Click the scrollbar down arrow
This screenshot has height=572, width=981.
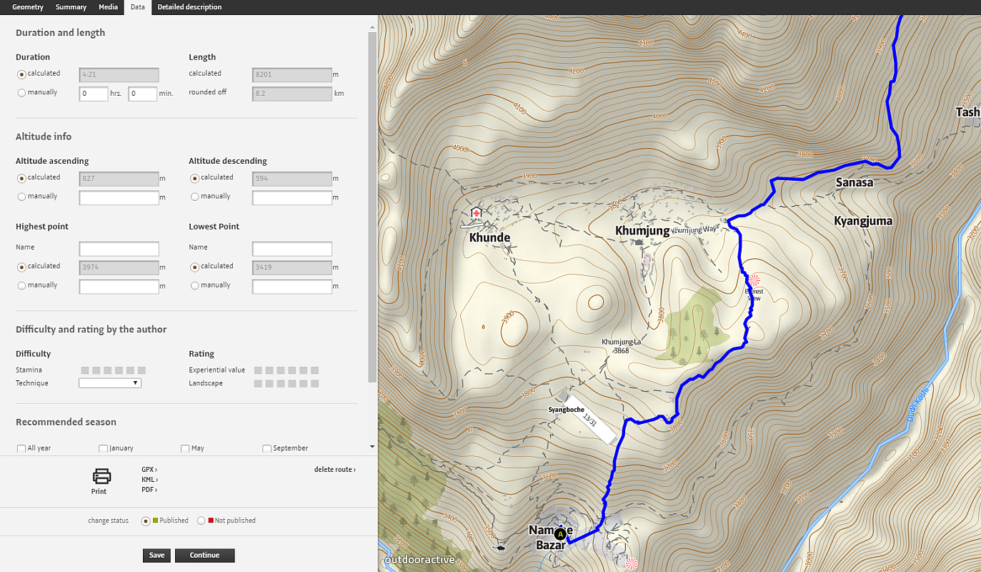pyautogui.click(x=372, y=447)
